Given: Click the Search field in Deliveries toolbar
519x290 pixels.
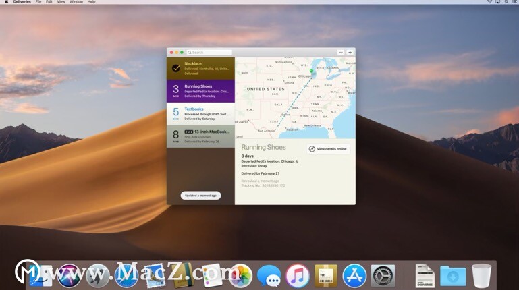Looking at the screenshot, I should click(x=209, y=52).
